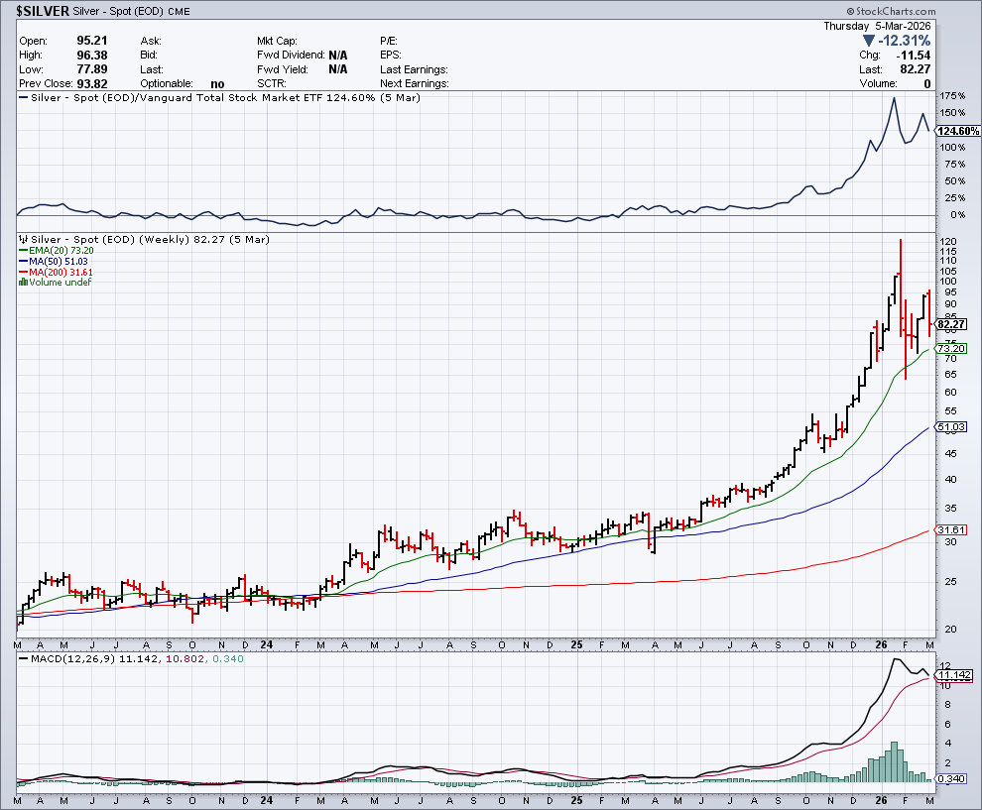Click the red MA(200) legend line marker
The image size is (982, 810).
23,272
